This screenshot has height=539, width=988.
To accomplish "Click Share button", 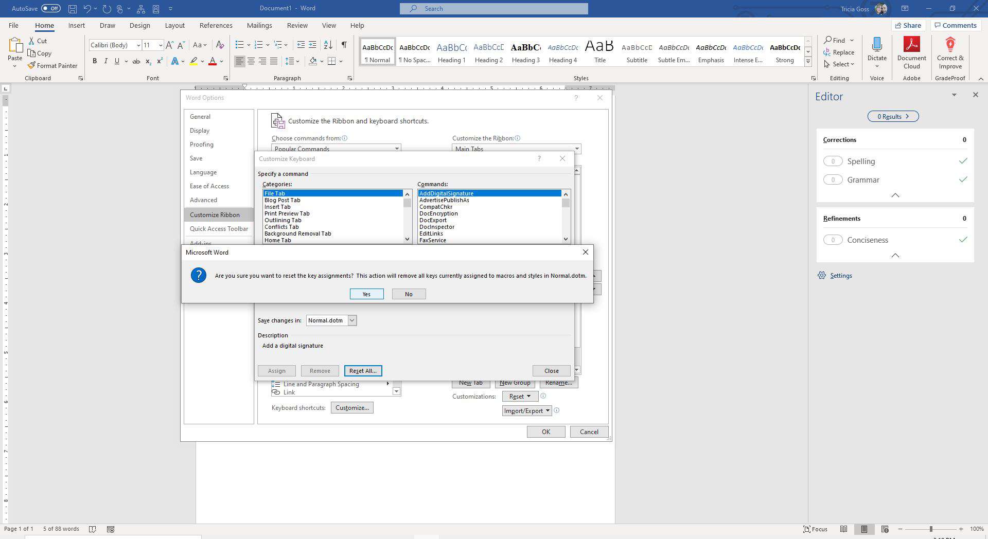I will click(908, 25).
